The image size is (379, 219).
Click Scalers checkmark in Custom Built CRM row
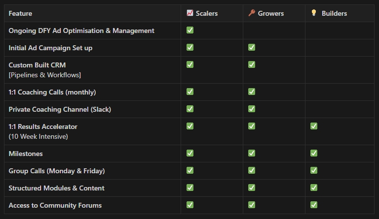pyautogui.click(x=190, y=64)
